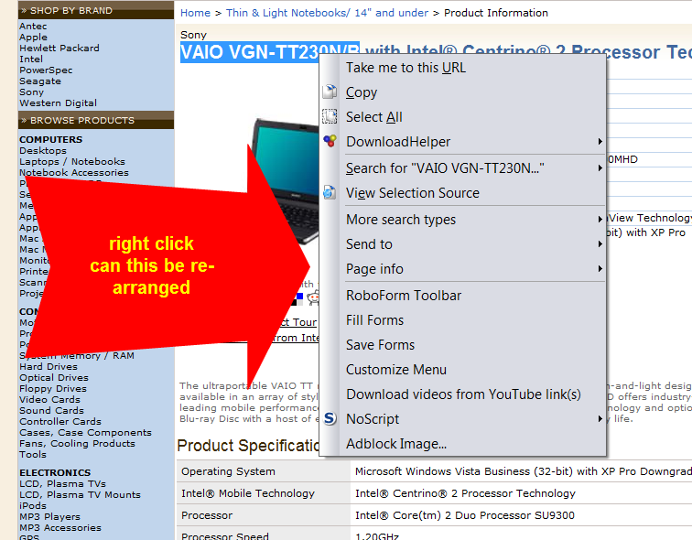Viewport: 692px width, 540px height.
Task: Click the NoScript S icon
Action: (x=330, y=418)
